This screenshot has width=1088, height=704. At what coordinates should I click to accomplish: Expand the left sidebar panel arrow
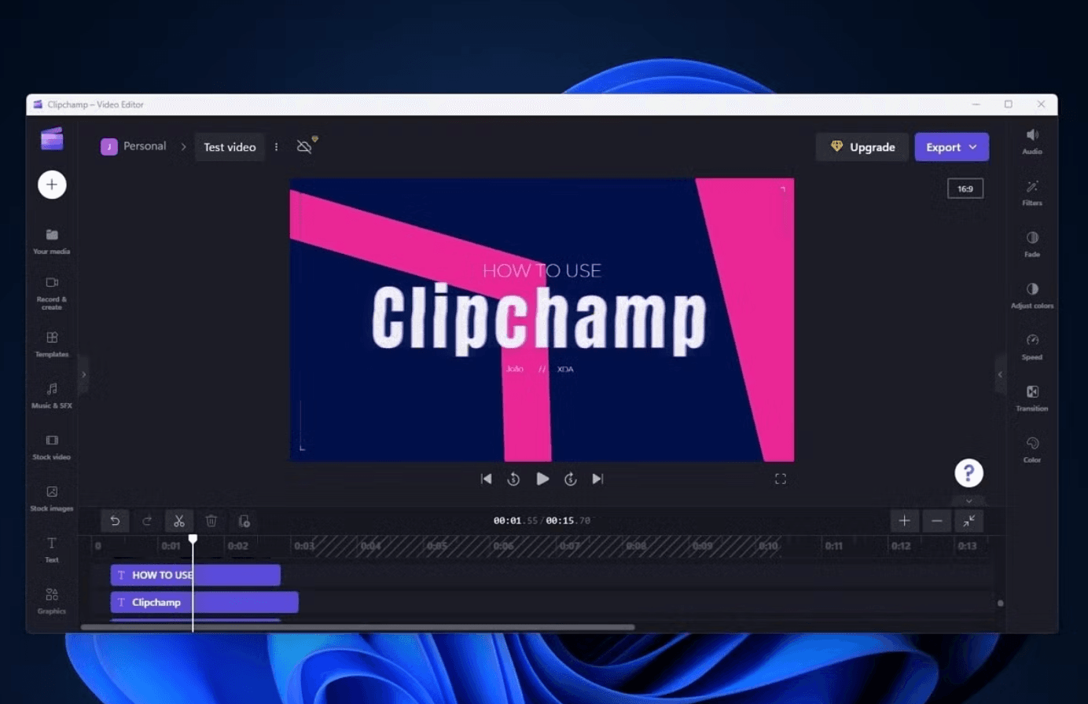point(84,375)
